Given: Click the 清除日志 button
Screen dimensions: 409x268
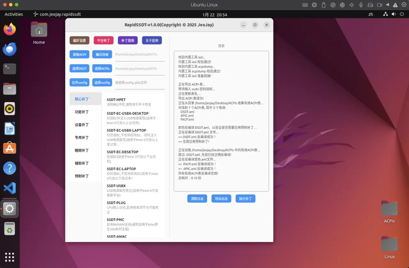Looking at the screenshot, I should (x=197, y=199).
